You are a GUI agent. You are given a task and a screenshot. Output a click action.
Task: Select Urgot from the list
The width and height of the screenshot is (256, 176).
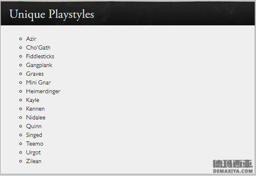(x=33, y=152)
